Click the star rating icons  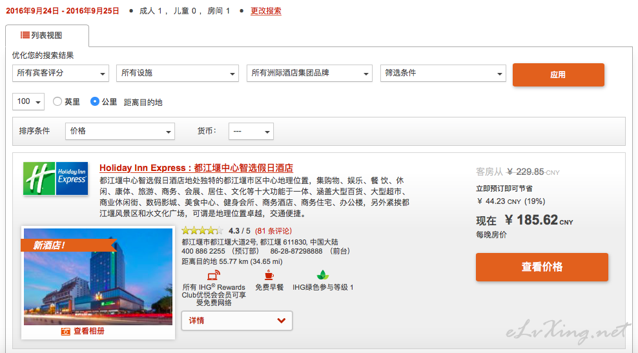[x=202, y=230]
